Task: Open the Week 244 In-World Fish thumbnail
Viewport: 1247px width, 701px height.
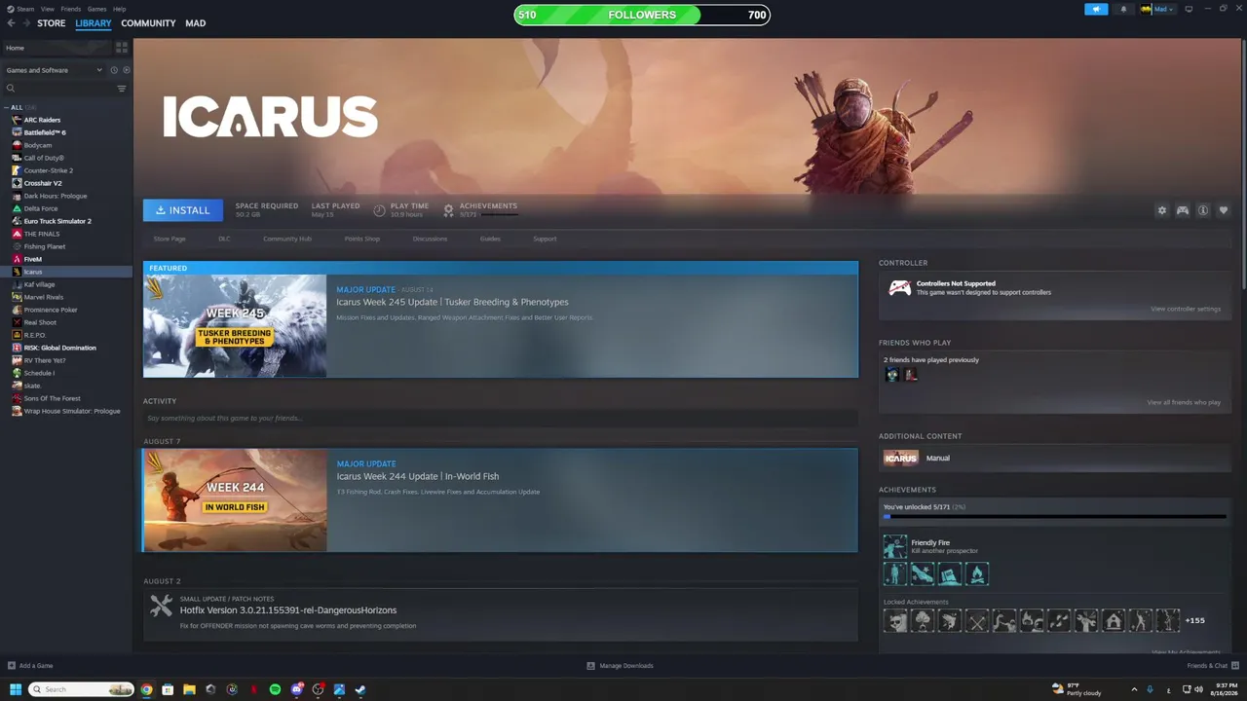Action: [x=235, y=499]
